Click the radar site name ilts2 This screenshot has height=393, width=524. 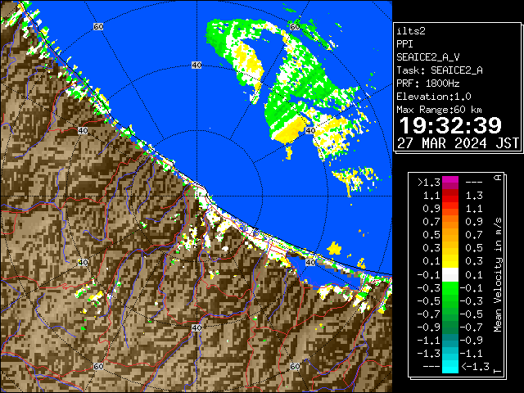tap(411, 31)
